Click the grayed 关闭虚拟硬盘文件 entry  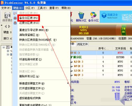32,93
